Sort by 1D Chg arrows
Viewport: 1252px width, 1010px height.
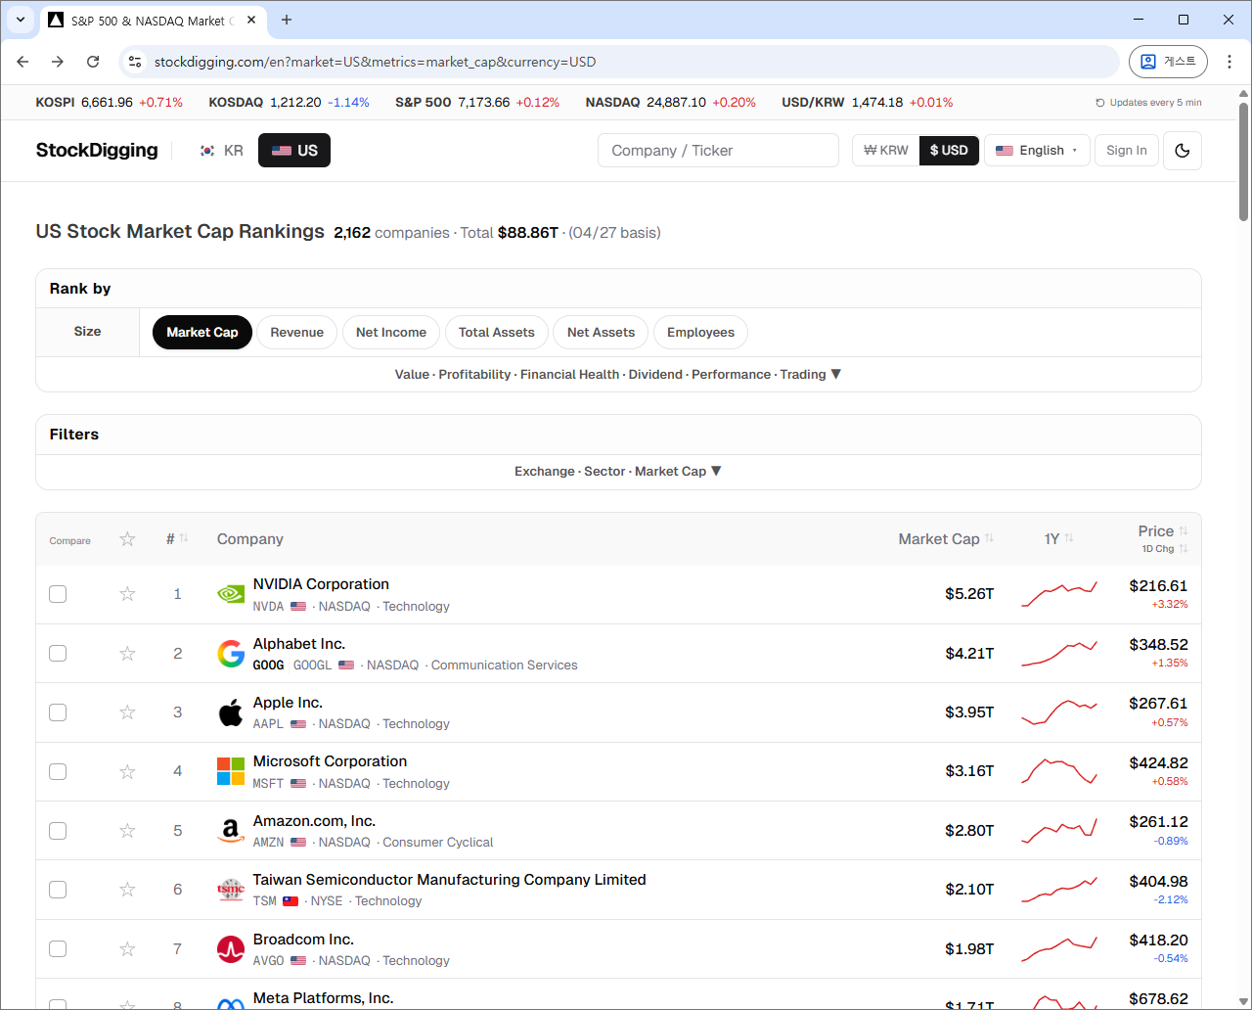click(x=1183, y=548)
